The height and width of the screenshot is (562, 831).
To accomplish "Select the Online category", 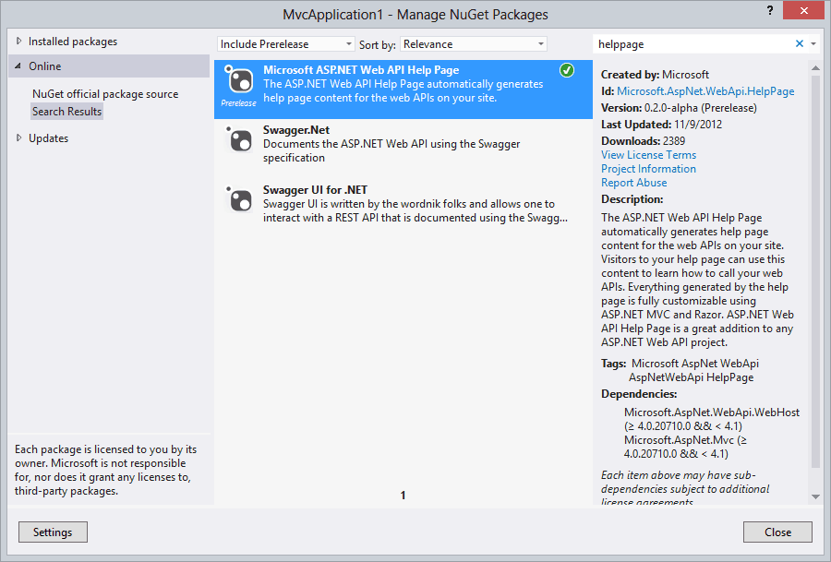I will pyautogui.click(x=44, y=66).
